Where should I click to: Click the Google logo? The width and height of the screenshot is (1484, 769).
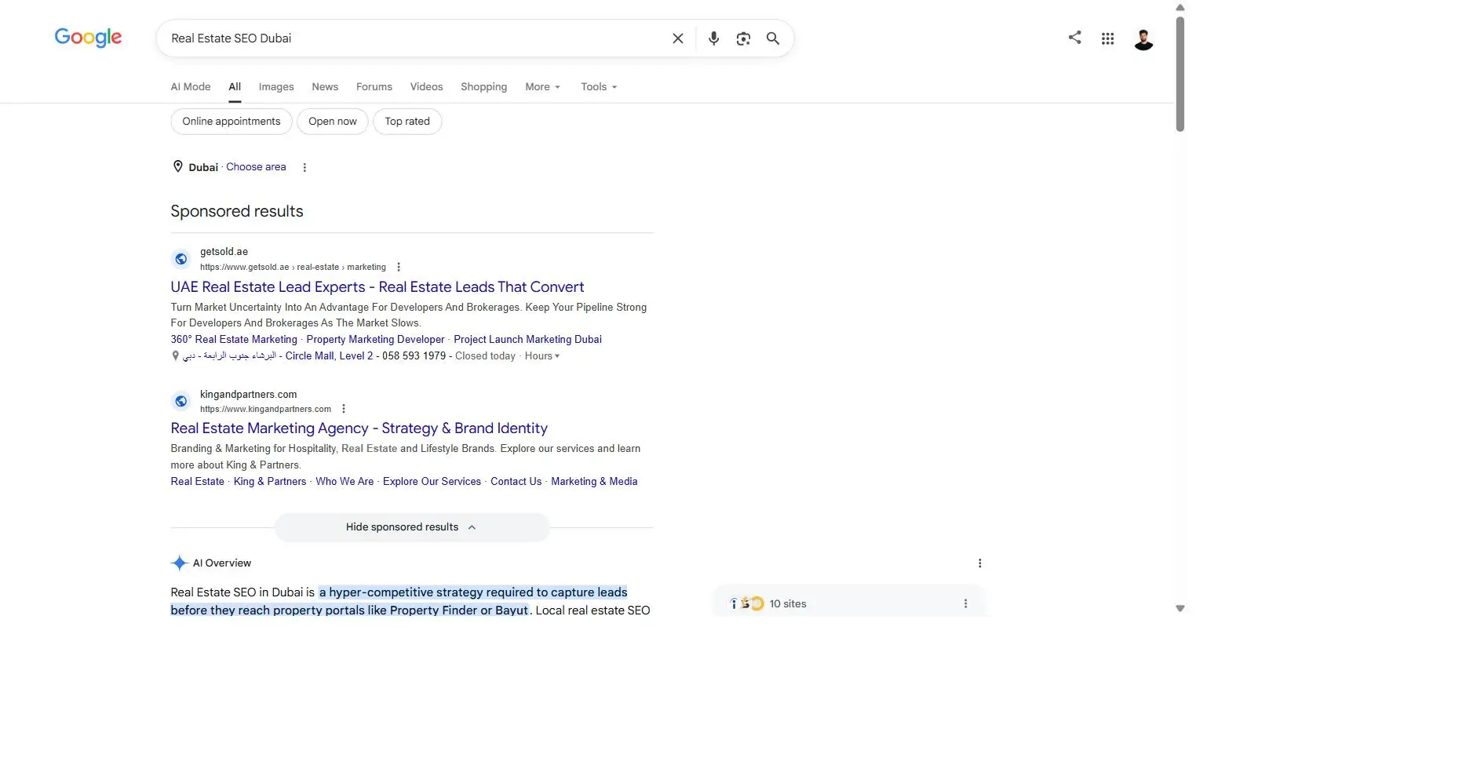coord(88,38)
